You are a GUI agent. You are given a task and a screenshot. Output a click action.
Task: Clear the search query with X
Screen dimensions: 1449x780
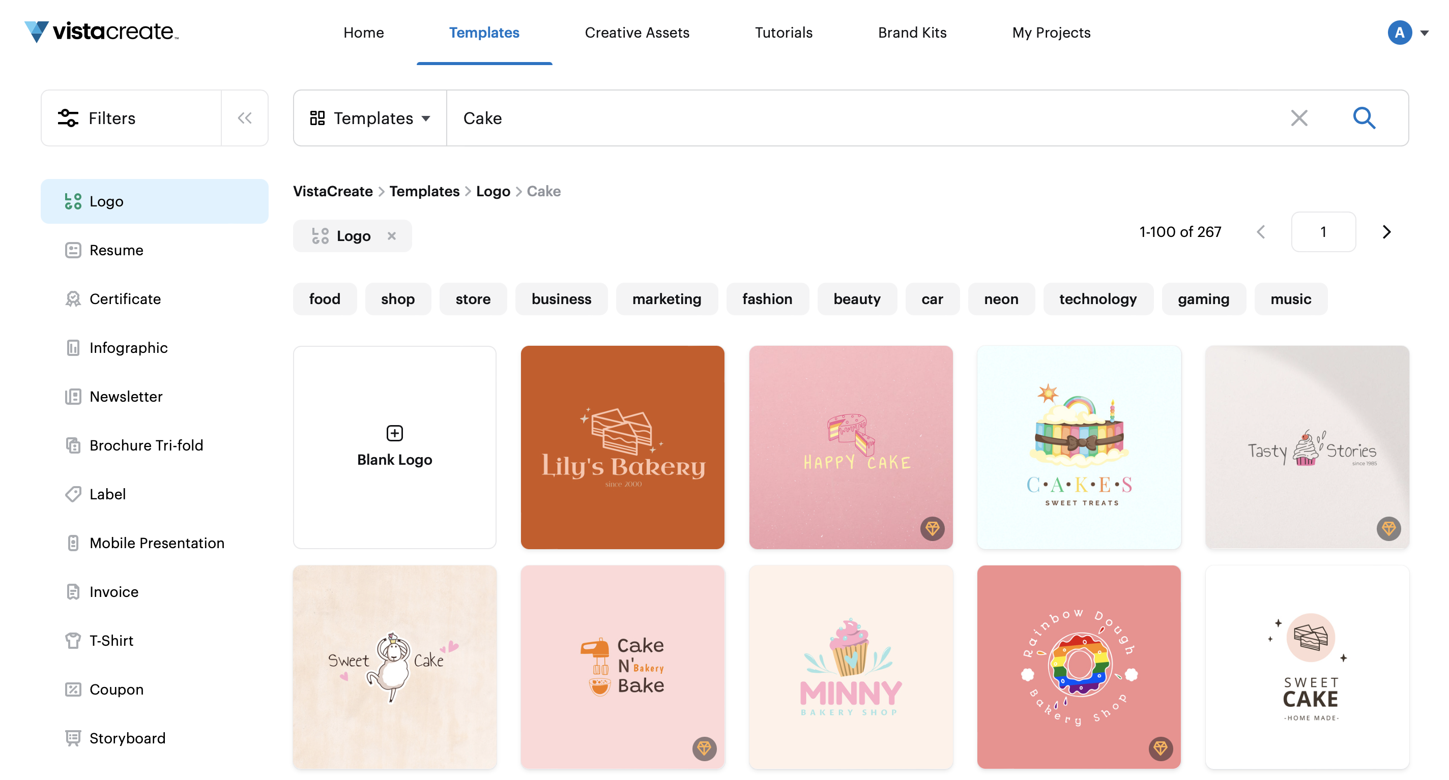[1299, 118]
